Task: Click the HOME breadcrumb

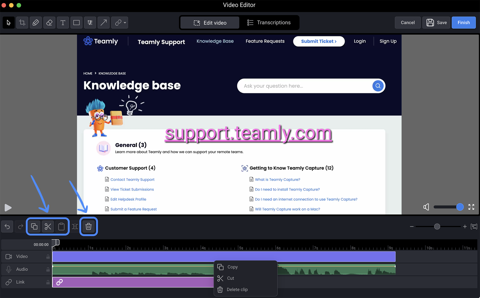Action: (x=88, y=73)
